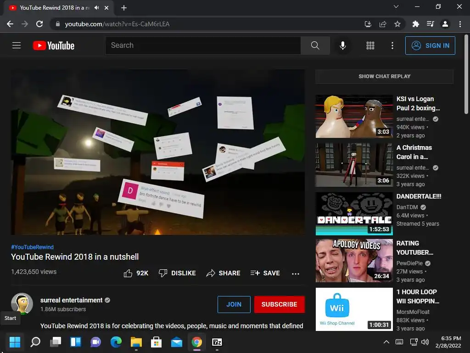
Task: Reload the YouTube page
Action: click(39, 24)
